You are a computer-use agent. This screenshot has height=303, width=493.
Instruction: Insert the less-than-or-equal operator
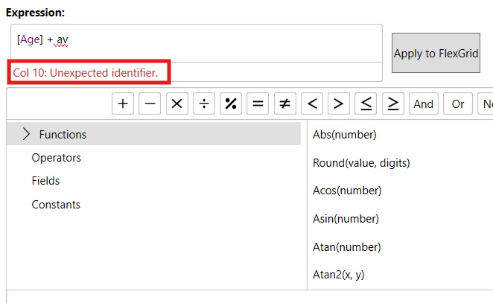point(366,104)
